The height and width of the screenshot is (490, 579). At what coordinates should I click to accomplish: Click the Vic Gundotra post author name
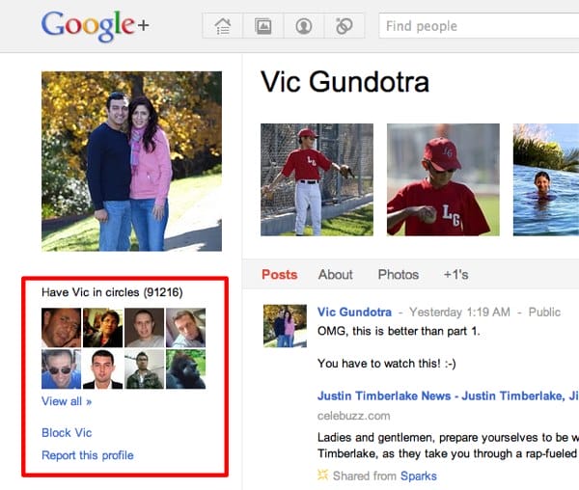354,313
